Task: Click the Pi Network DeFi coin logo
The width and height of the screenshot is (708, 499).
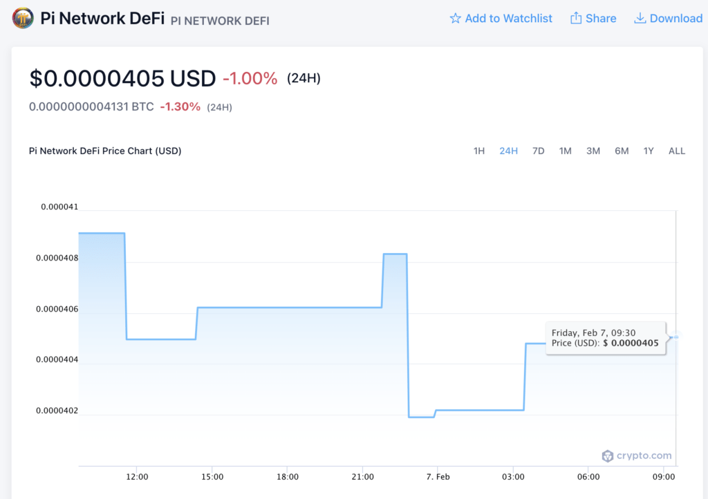Action: click(23, 19)
